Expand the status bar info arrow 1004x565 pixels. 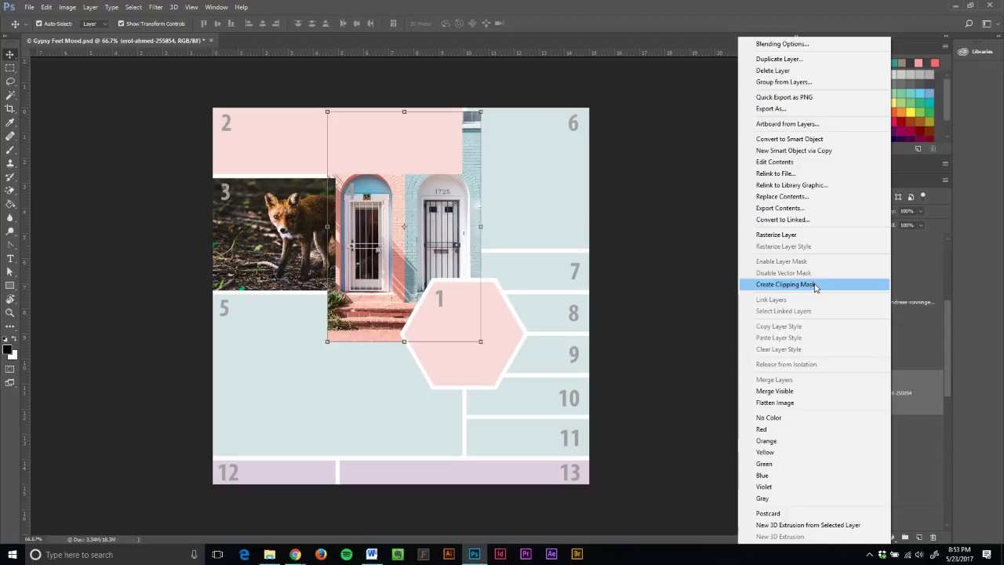coord(139,539)
